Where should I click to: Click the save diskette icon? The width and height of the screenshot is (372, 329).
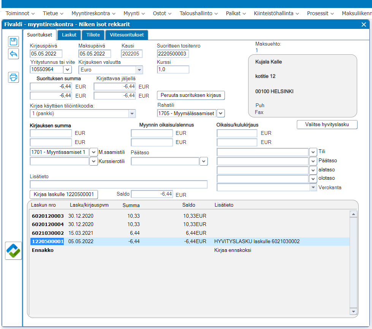[x=13, y=42]
